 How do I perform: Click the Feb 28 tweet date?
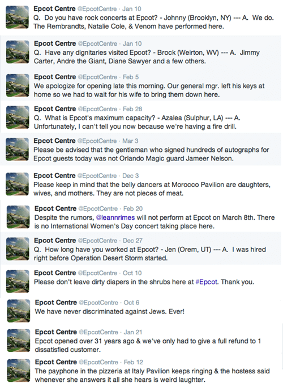[x=132, y=109]
